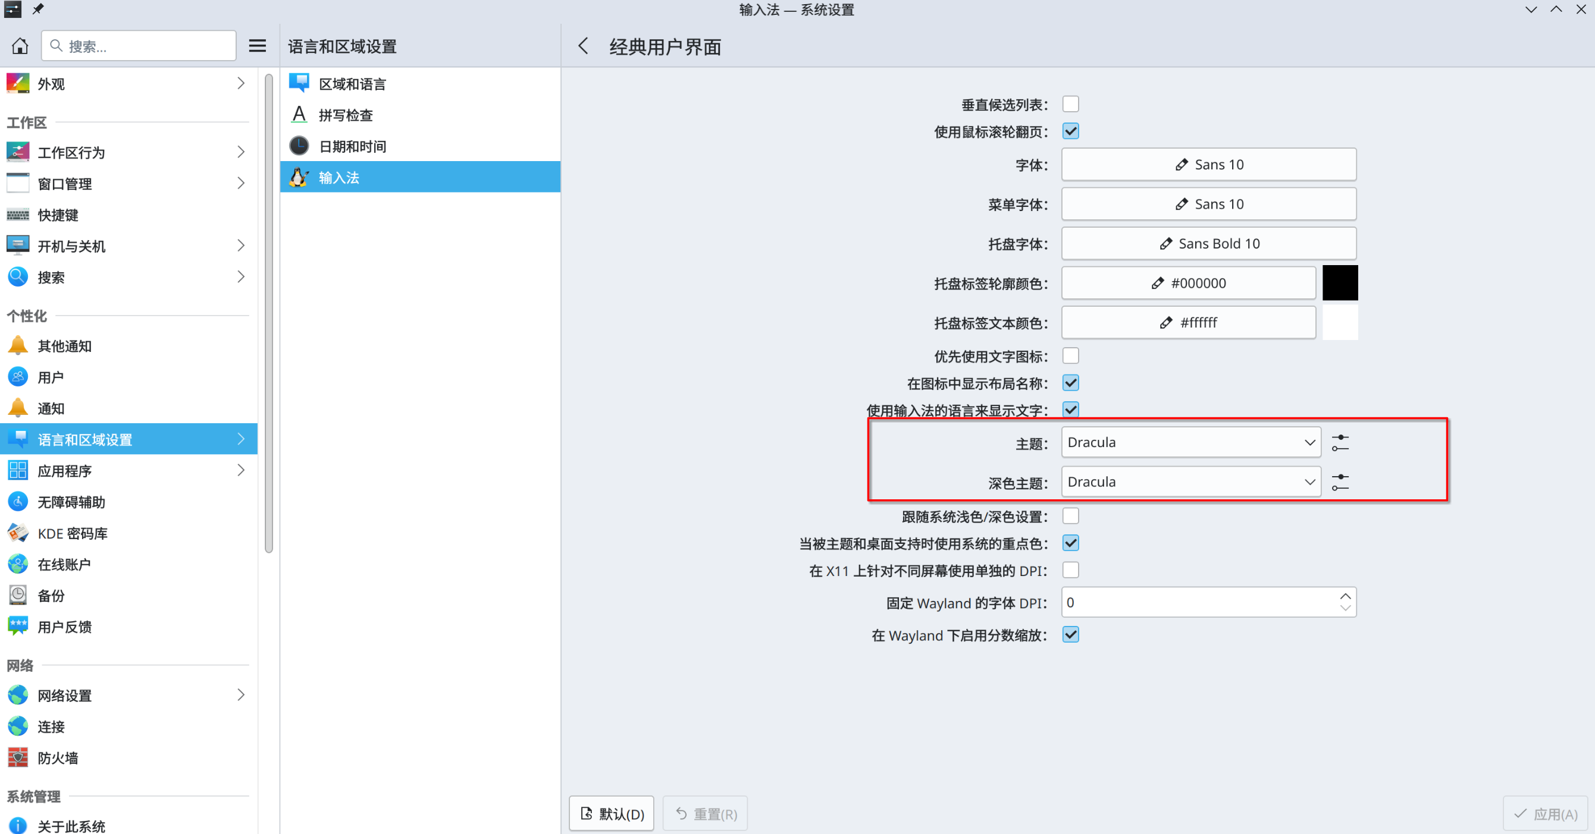
Task: Open the 连接 sidebar entry
Action: point(129,726)
